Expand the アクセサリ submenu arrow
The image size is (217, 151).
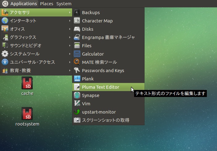click(x=70, y=12)
